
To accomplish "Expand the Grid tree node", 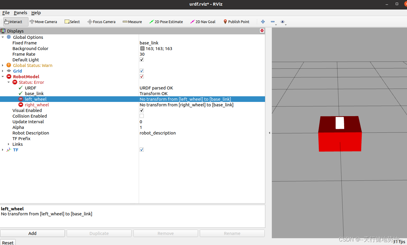I will [x=3, y=71].
